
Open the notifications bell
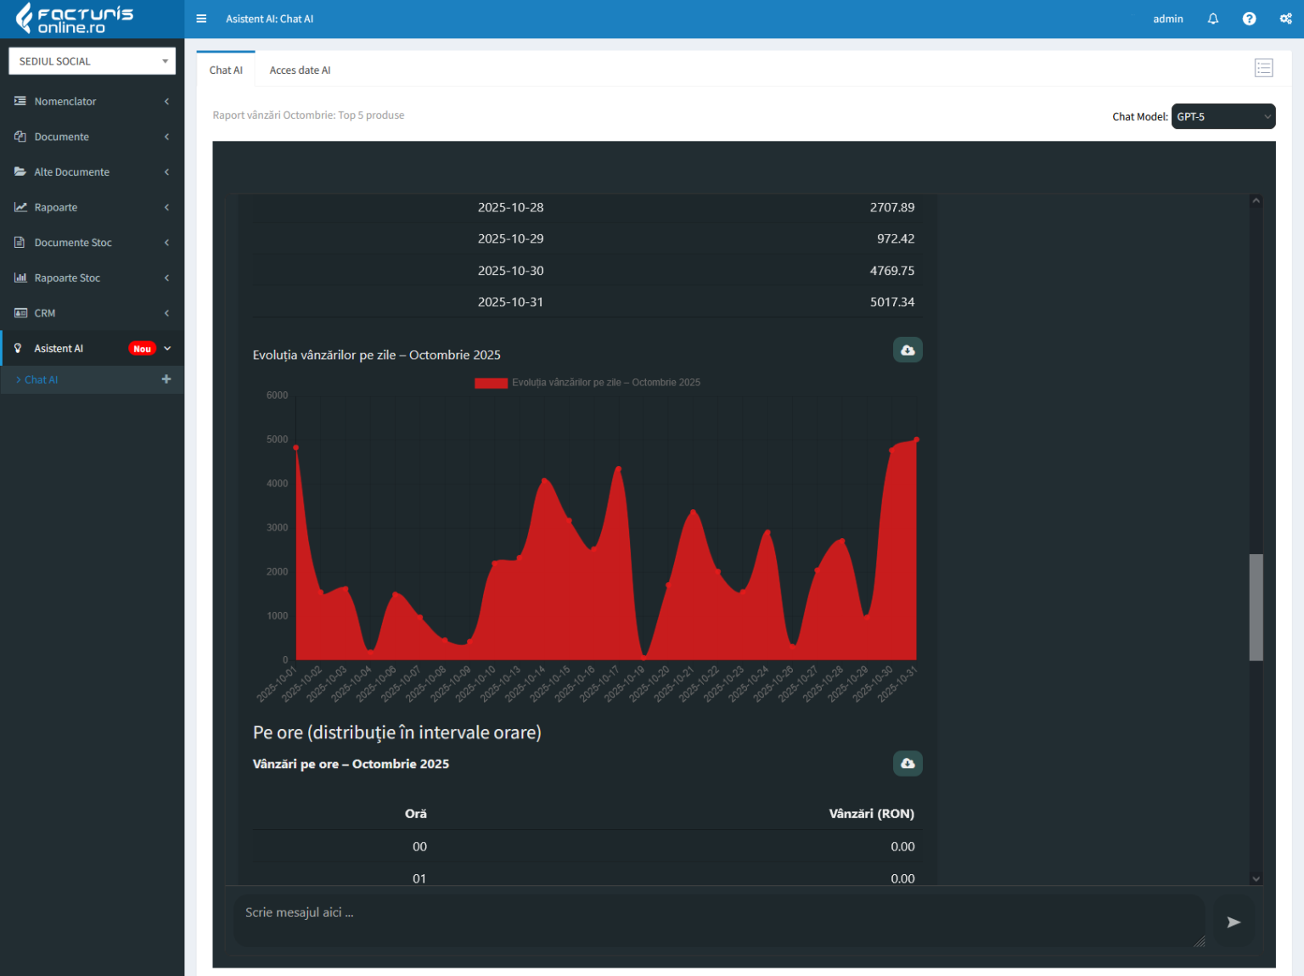tap(1212, 19)
